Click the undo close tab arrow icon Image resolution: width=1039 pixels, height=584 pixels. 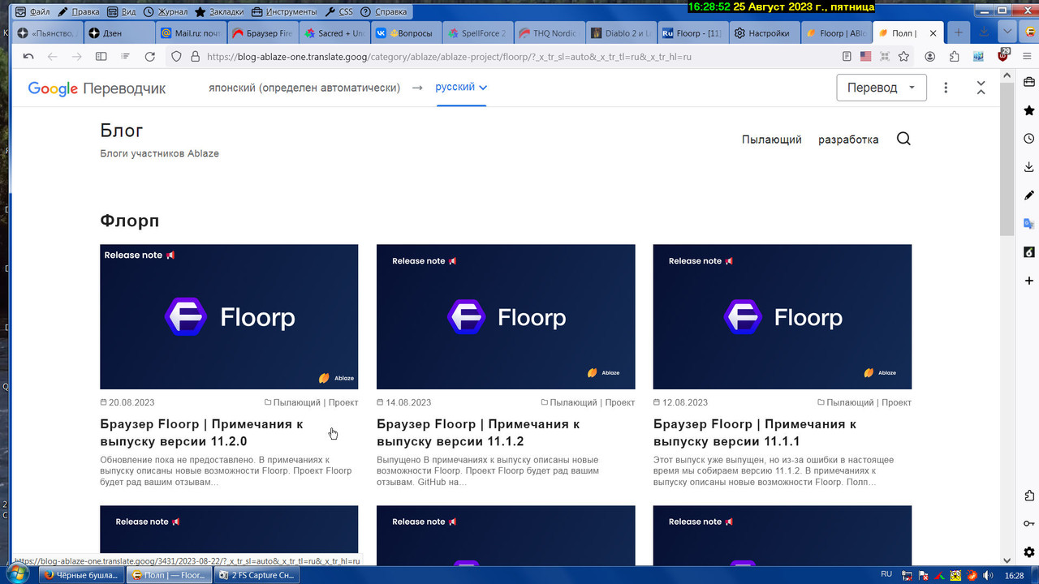(x=28, y=57)
